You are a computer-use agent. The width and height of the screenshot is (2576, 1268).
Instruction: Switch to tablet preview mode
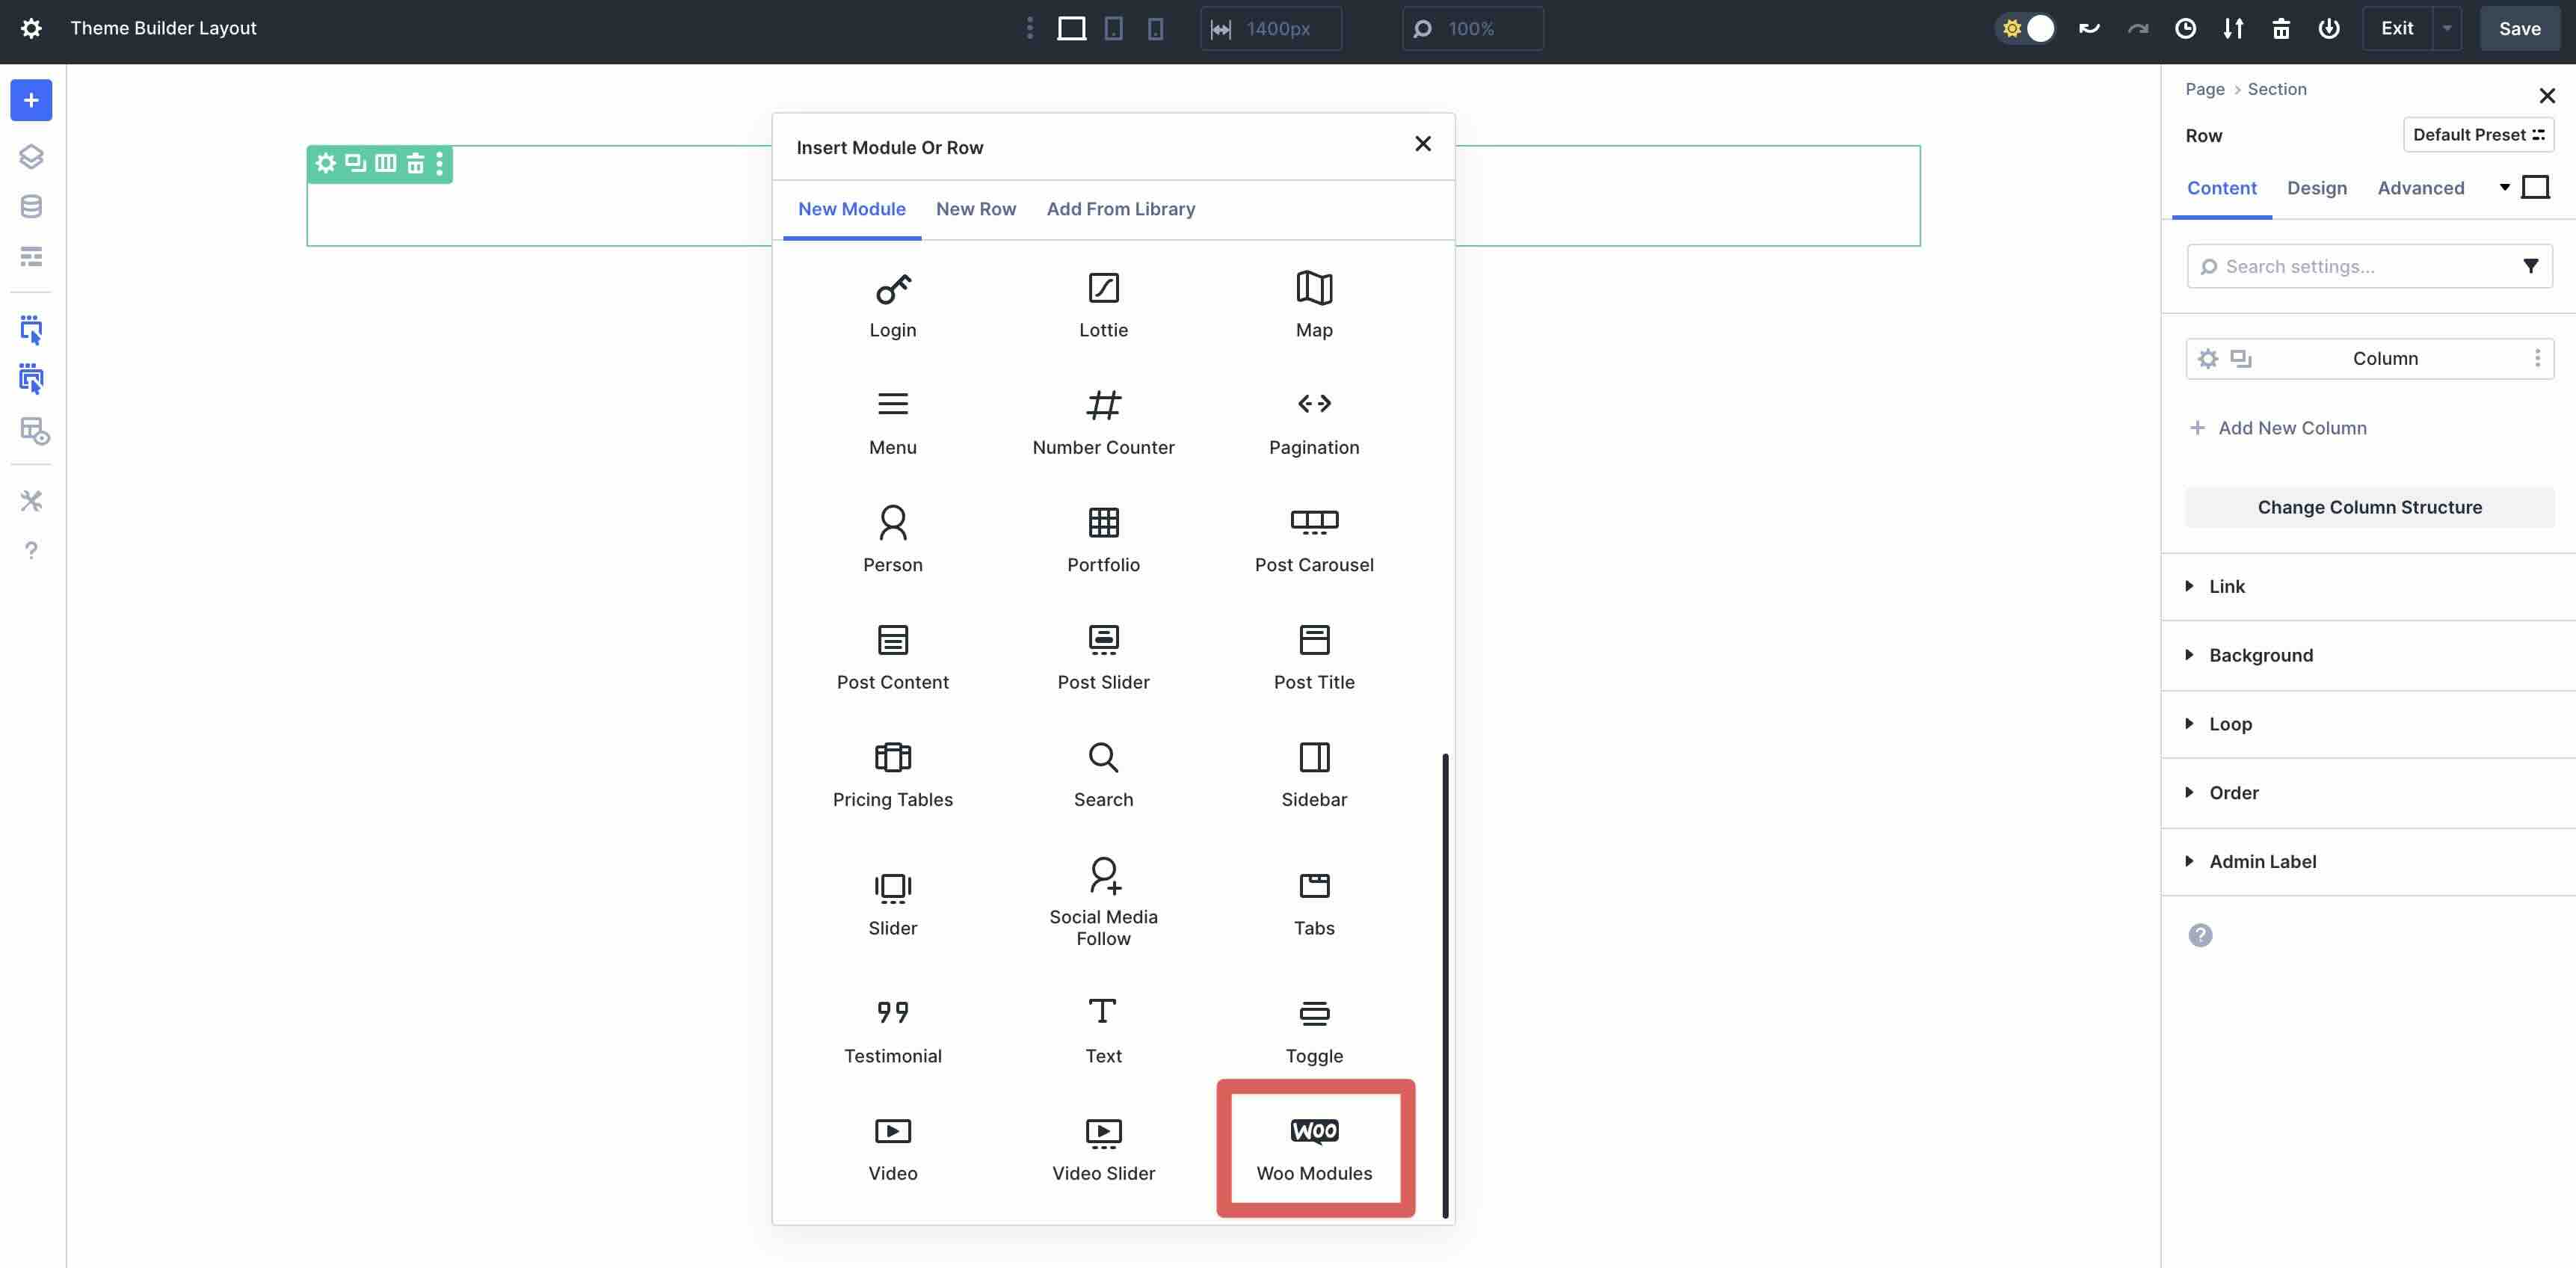pos(1113,28)
